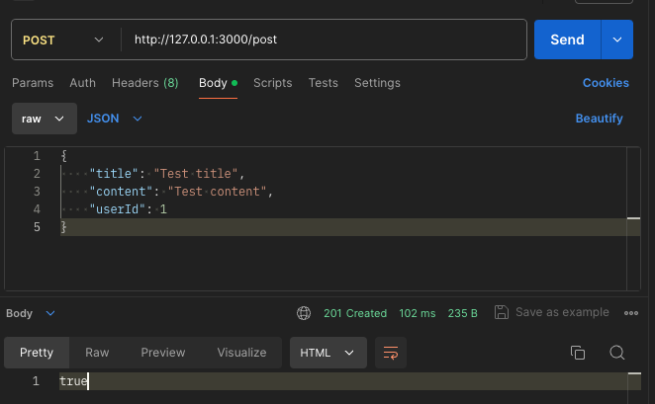Open the HTML response format dropdown
Viewport: 655px width, 404px height.
pyautogui.click(x=328, y=353)
